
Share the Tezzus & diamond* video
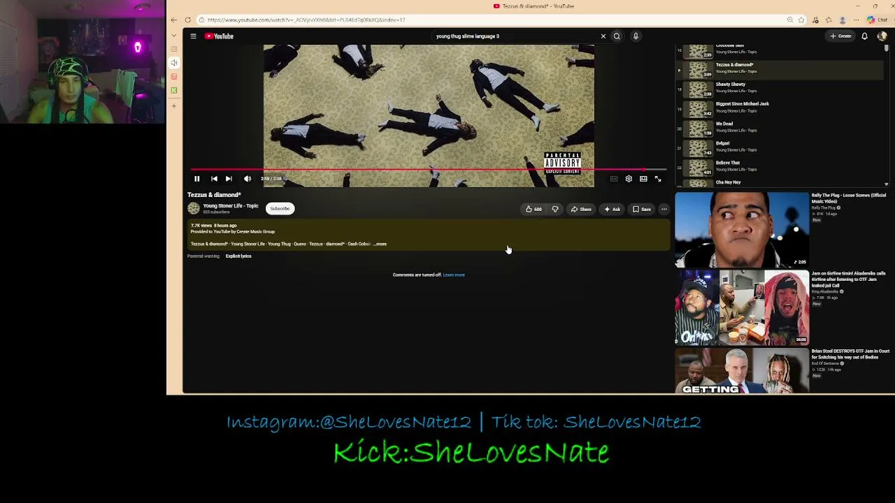click(581, 209)
